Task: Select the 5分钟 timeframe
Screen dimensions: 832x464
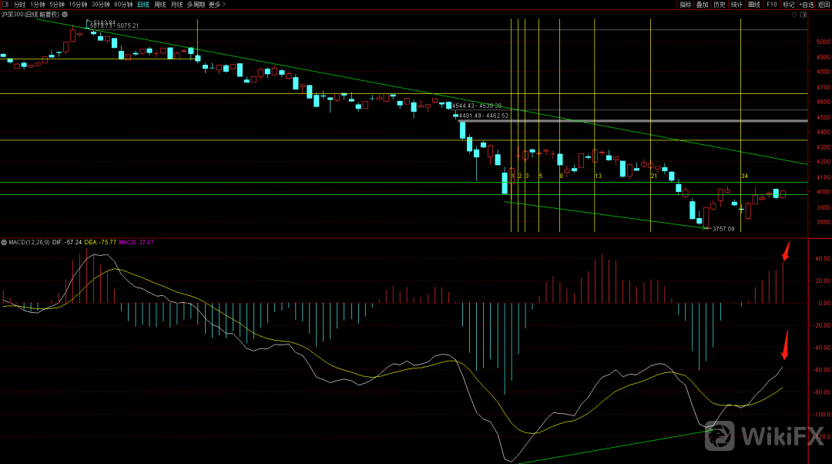Action: (x=57, y=5)
